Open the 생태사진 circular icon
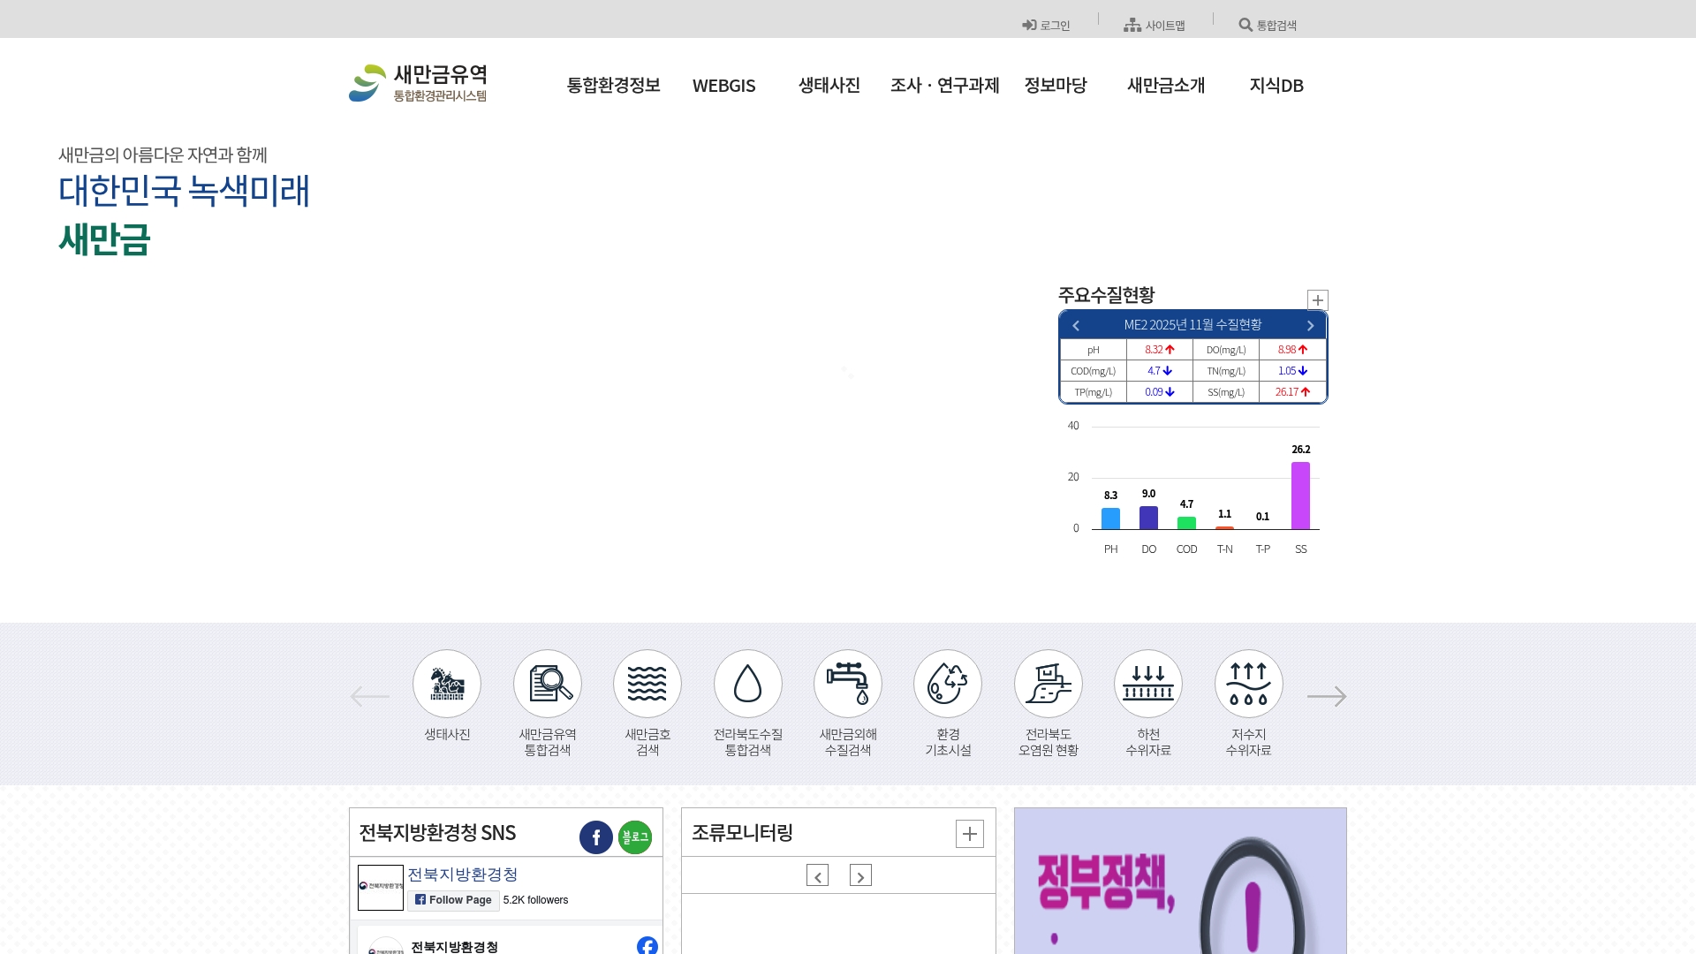Image resolution: width=1696 pixels, height=954 pixels. click(x=446, y=684)
